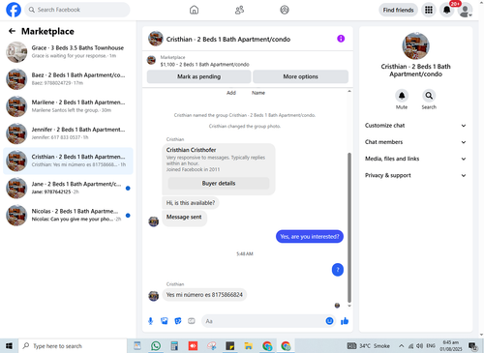Screen dimensions: 484x353
Task: Click the Name label in chat
Action: point(258,93)
